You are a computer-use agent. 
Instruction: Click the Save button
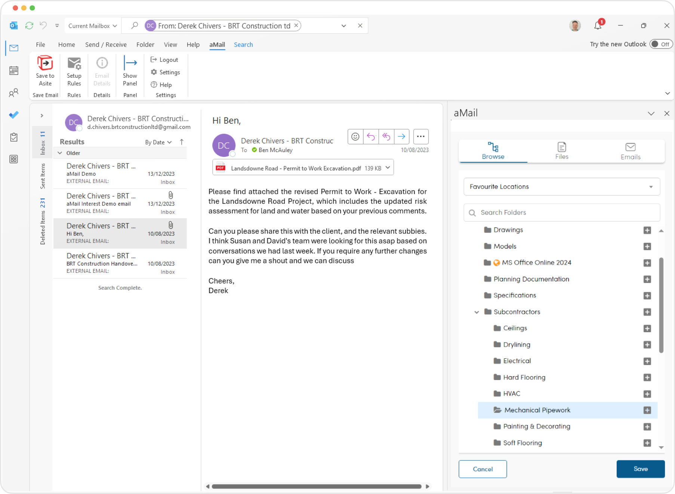tap(641, 469)
